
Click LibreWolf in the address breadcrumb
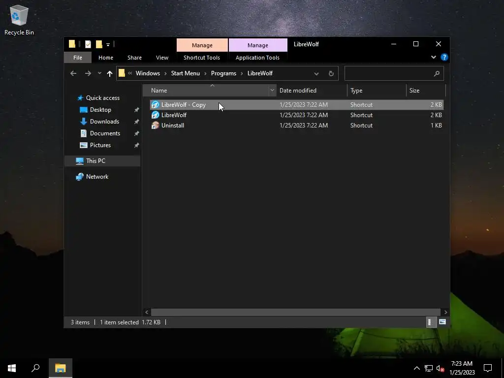[260, 73]
